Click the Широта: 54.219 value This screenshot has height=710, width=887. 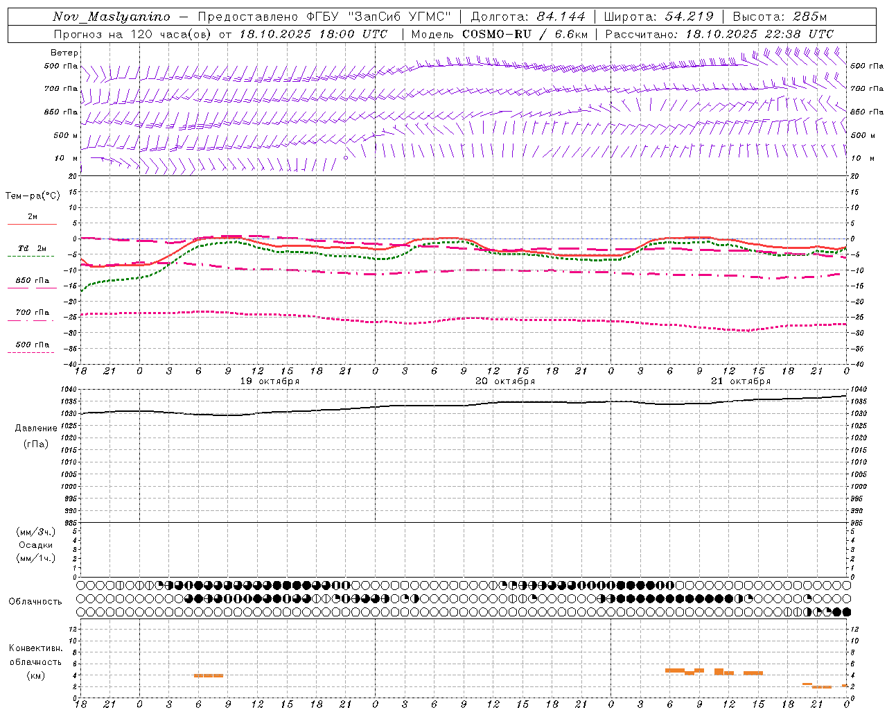point(658,17)
